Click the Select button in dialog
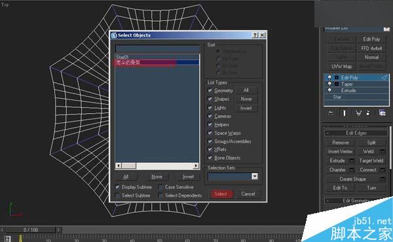 click(x=221, y=194)
